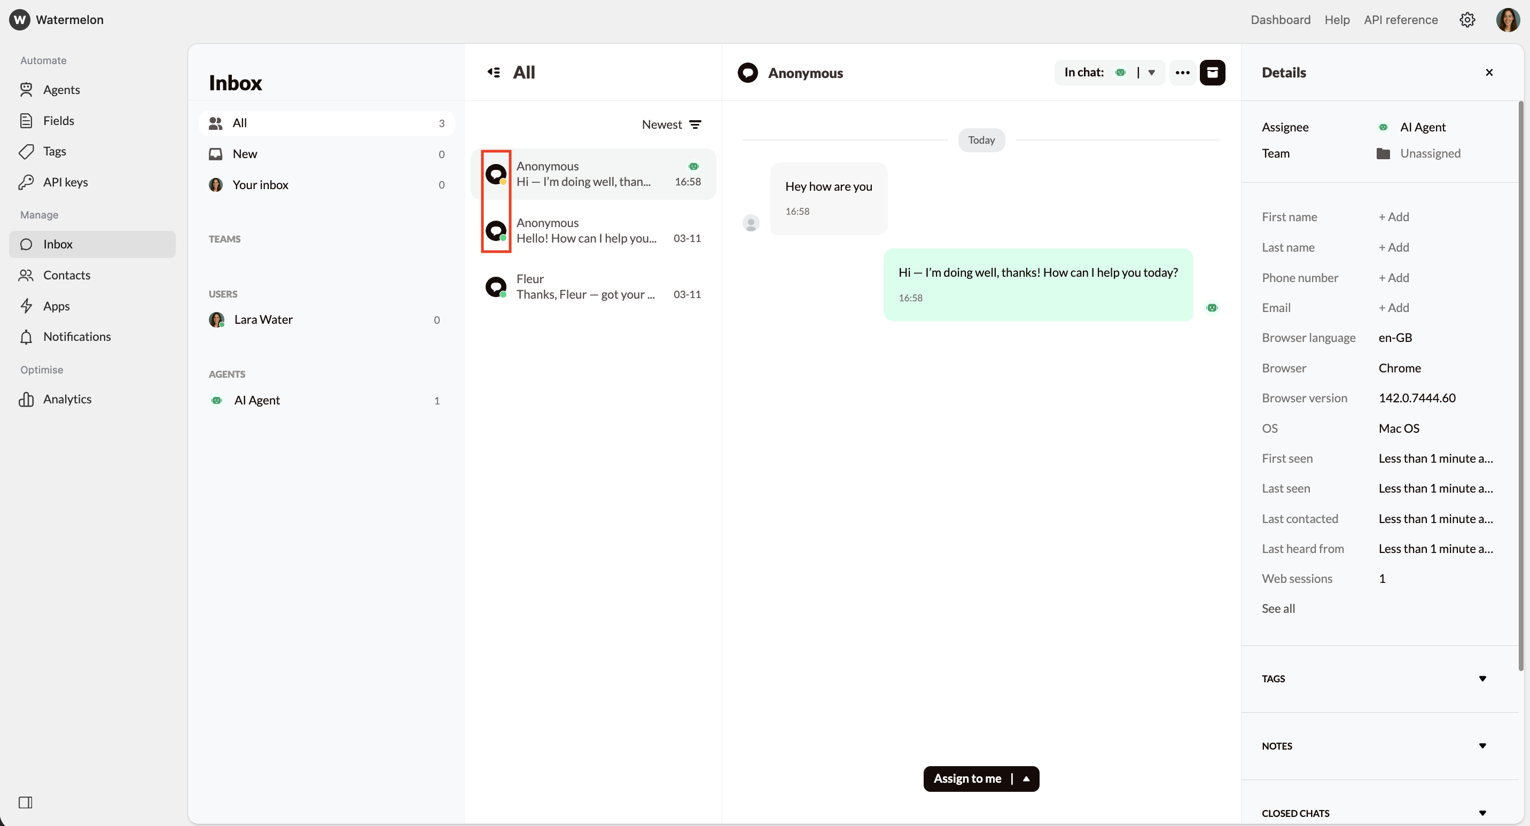Viewport: 1530px width, 826px height.
Task: Open API keys section
Action: click(x=65, y=182)
